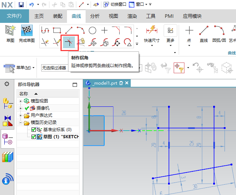Click the Line (直线) curve tool
236x195 pixels.
204,34
